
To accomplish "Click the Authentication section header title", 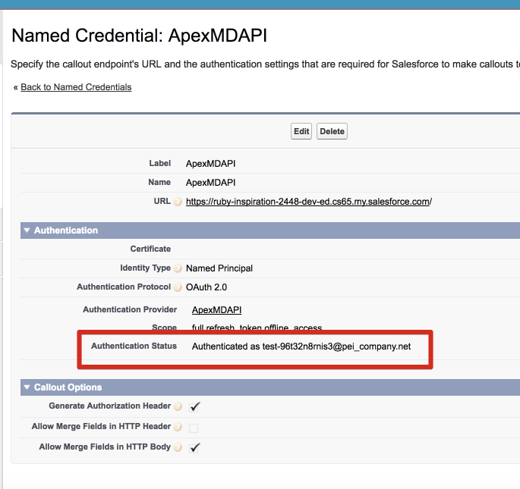I will pyautogui.click(x=66, y=230).
